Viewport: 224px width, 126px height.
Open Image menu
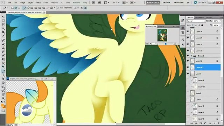[x=22, y=2]
